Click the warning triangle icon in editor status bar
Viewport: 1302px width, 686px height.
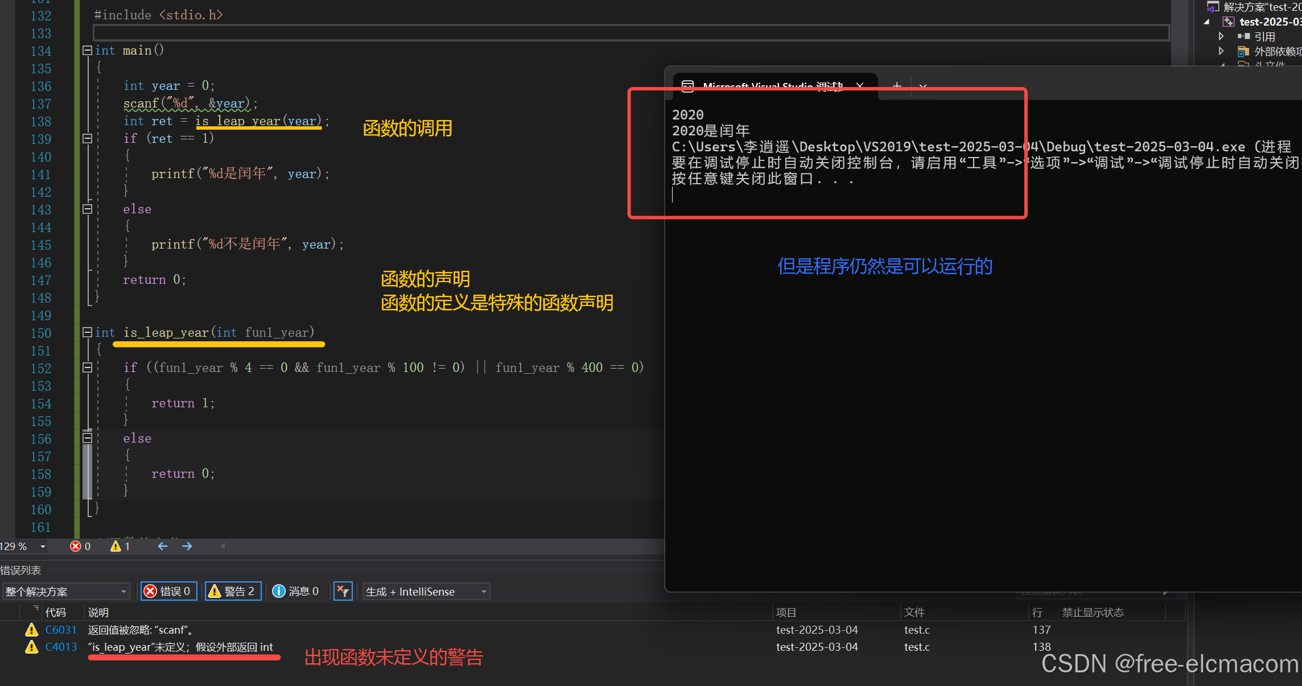116,546
